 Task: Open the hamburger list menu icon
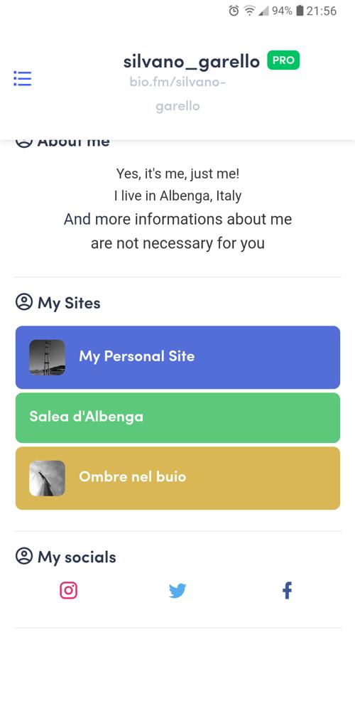pos(22,78)
